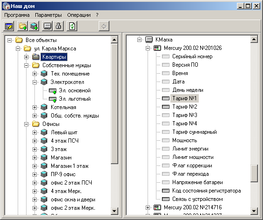This screenshot has height=220, width=263.
Task: Click the add layered object toolbar icon
Action: tap(34, 26)
